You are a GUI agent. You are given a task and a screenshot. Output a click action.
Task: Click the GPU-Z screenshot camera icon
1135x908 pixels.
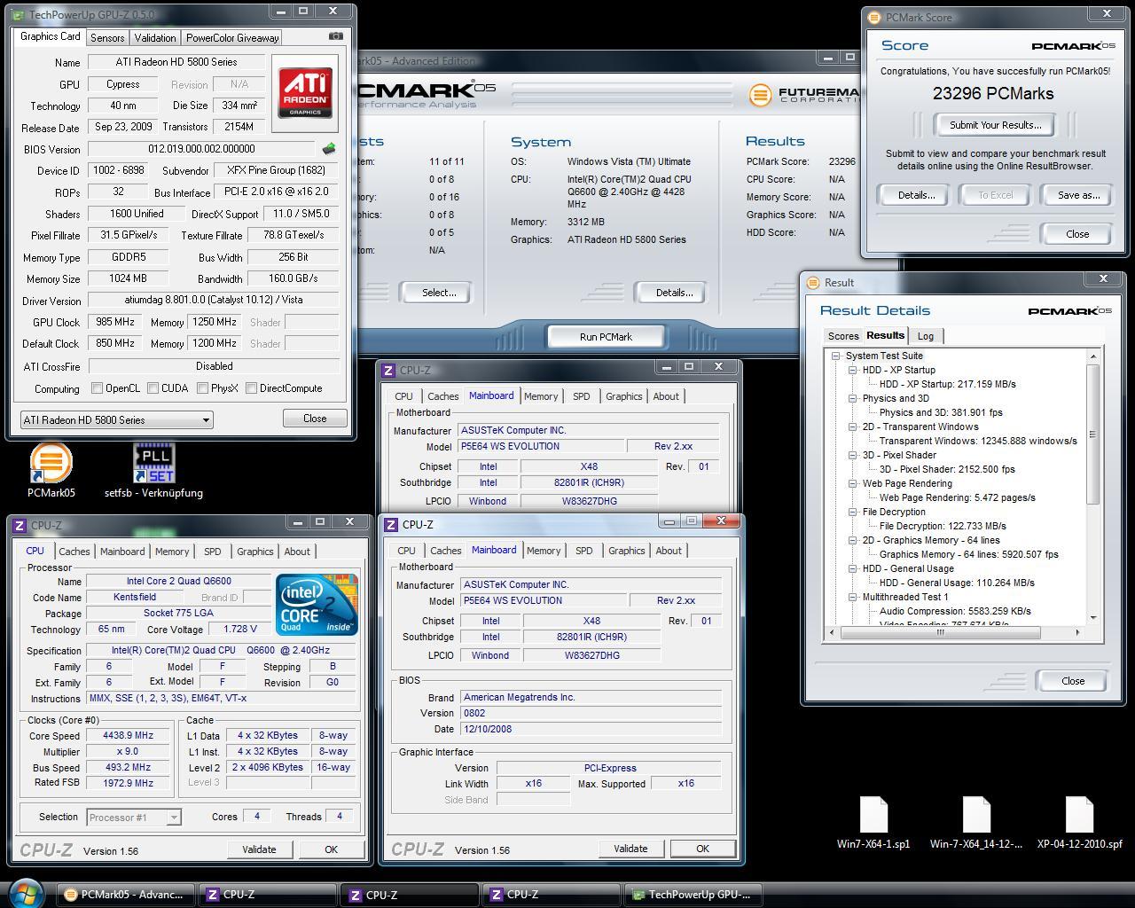tap(335, 36)
